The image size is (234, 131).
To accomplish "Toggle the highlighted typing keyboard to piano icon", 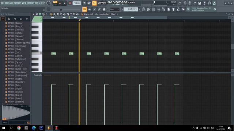I will tap(84, 9).
